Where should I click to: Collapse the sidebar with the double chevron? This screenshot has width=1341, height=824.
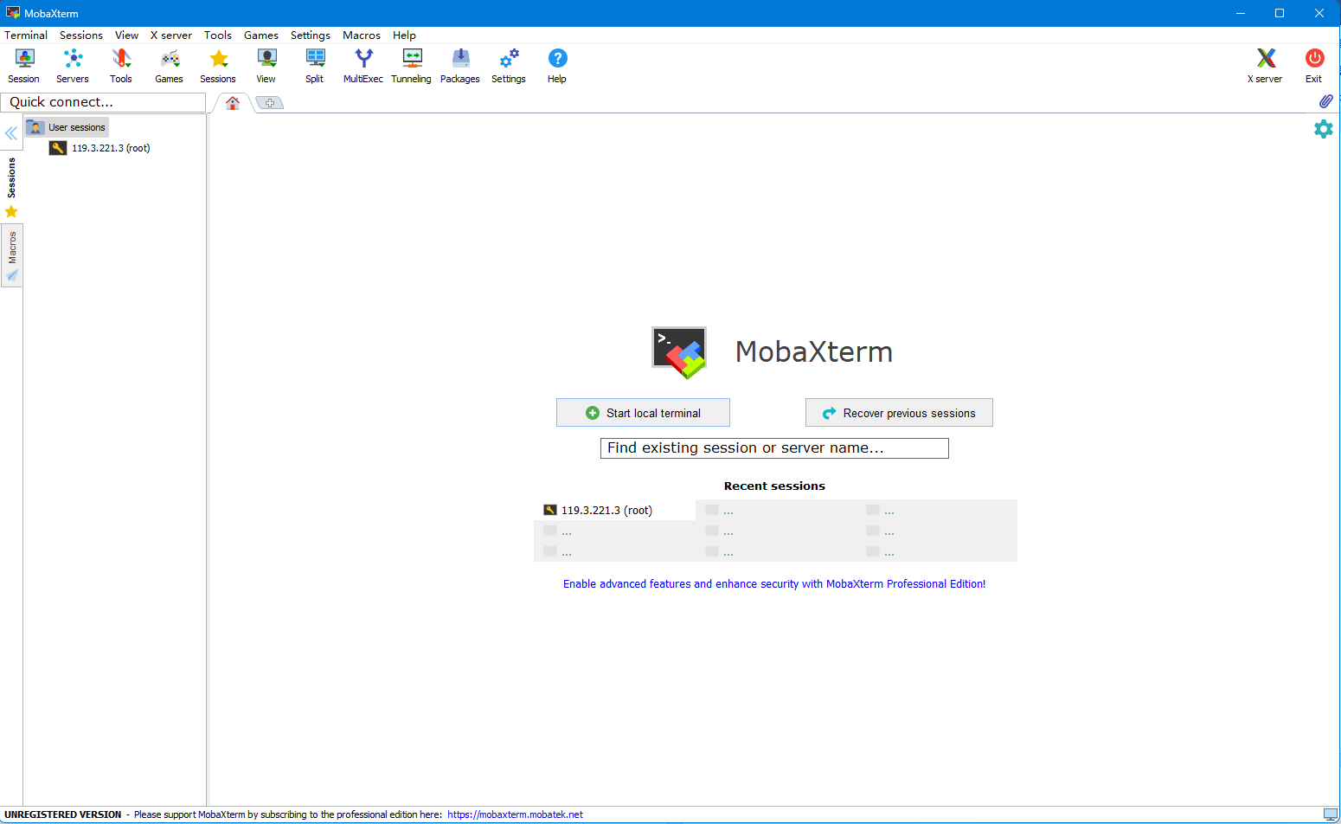point(11,133)
